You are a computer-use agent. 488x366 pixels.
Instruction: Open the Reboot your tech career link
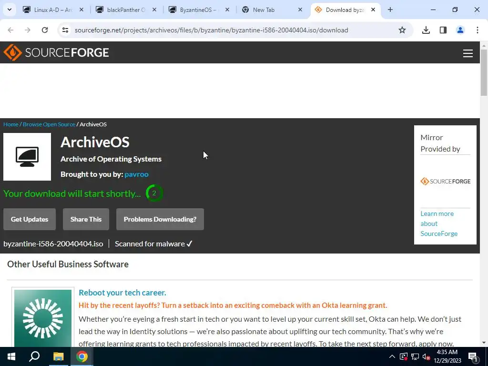122,293
